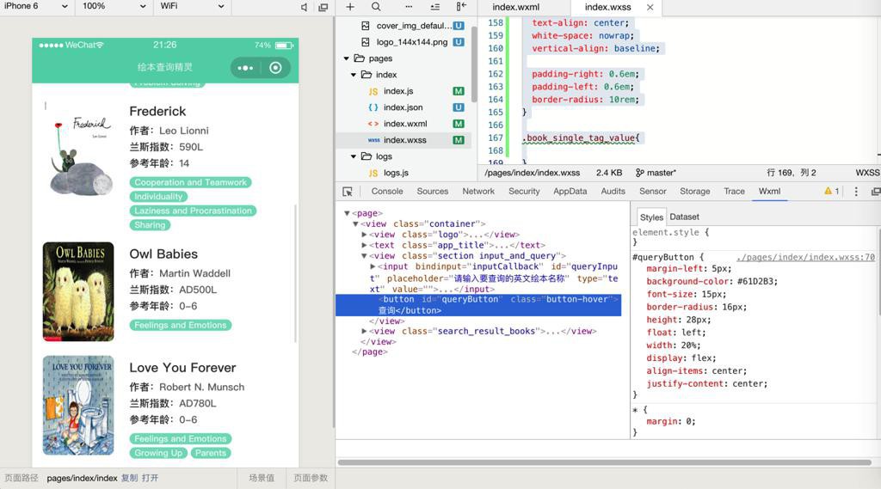This screenshot has height=489, width=881.
Task: Detach the simulator using the window icon
Action: pos(323,7)
